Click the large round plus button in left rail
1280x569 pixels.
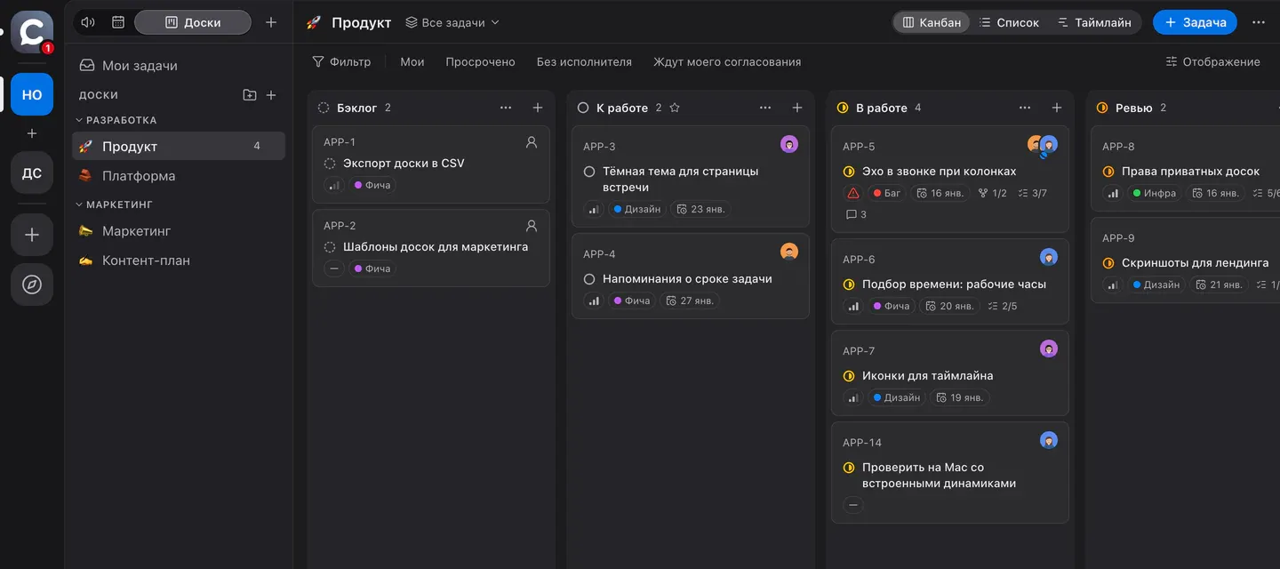32,235
